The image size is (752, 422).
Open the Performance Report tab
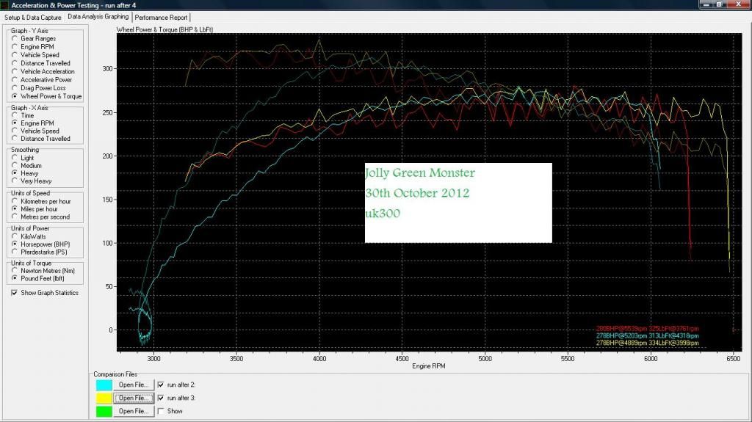point(162,17)
